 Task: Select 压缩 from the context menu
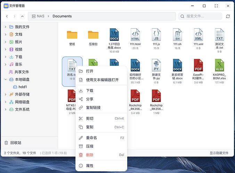point(89,146)
